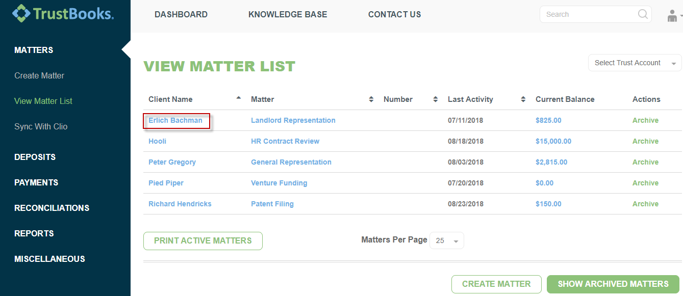Archive the Erlich Bachman matter
The height and width of the screenshot is (296, 683).
(x=645, y=121)
